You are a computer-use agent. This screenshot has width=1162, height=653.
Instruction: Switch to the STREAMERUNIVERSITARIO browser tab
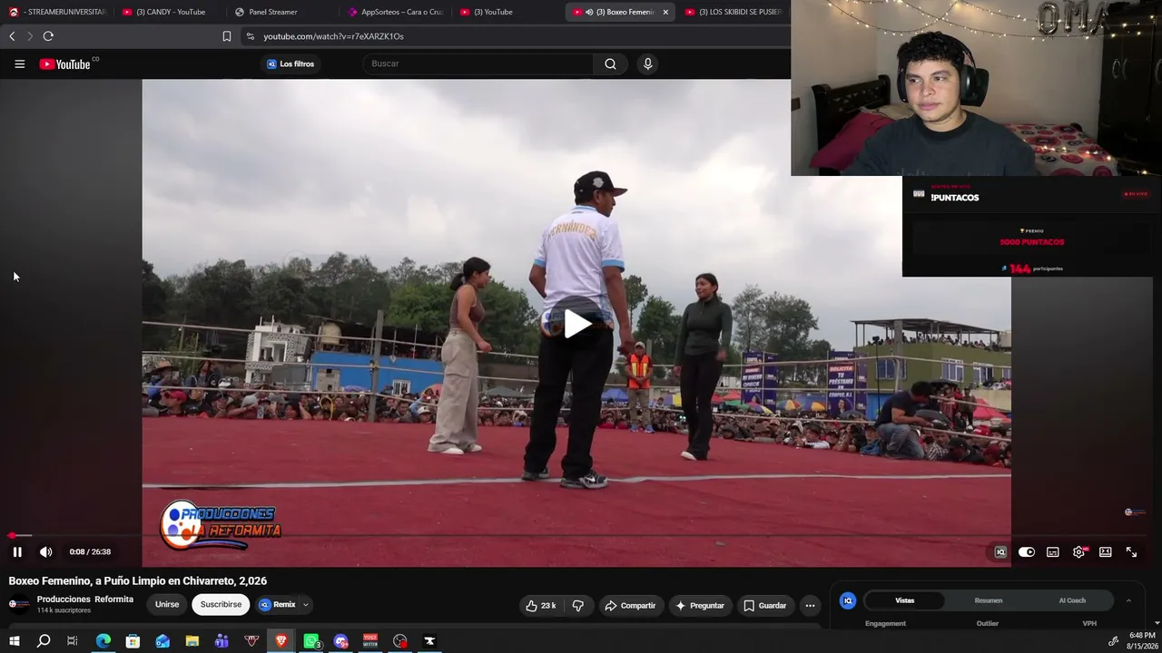pyautogui.click(x=56, y=12)
